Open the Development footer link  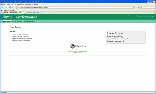coord(83,51)
